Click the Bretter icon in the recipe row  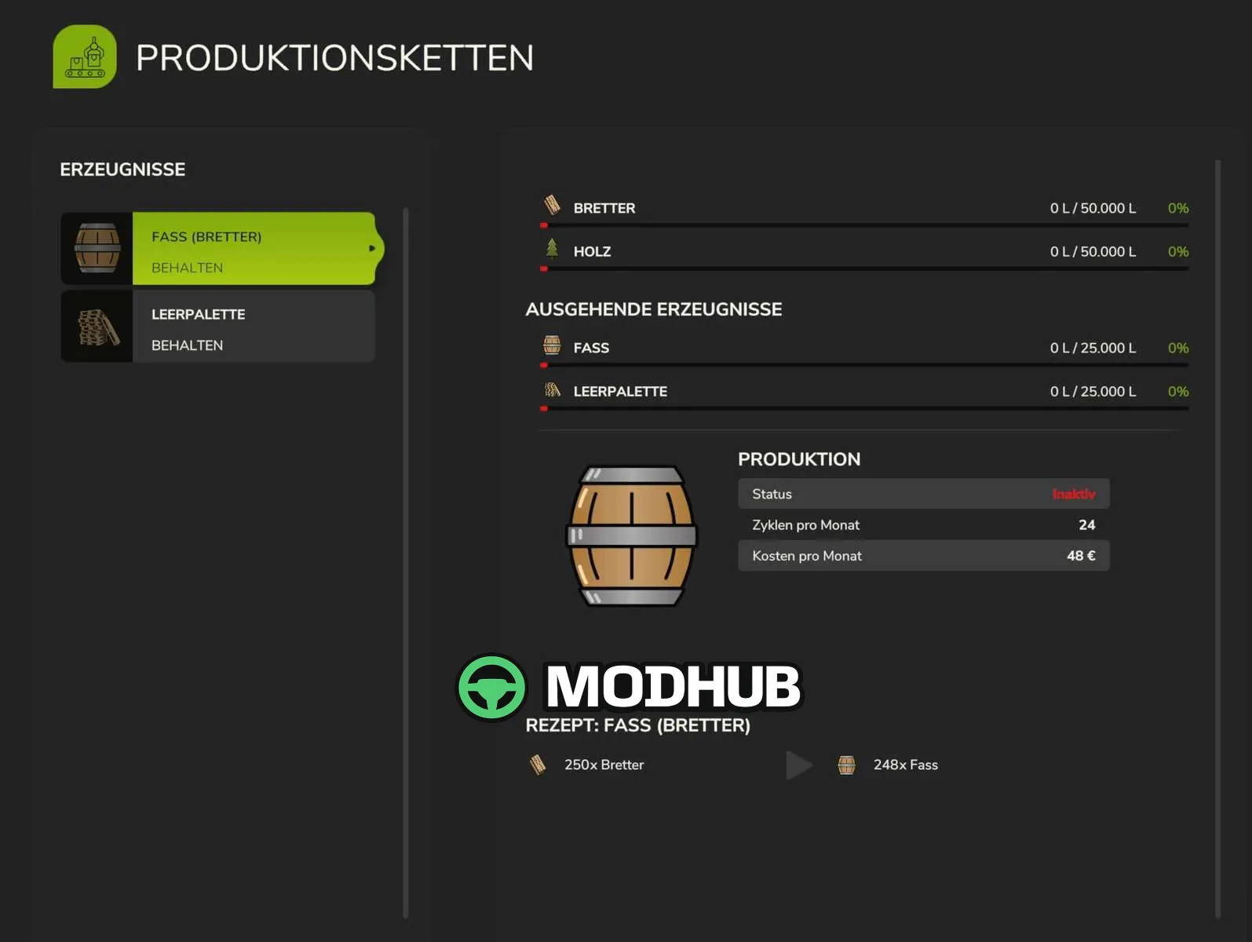pyautogui.click(x=538, y=764)
